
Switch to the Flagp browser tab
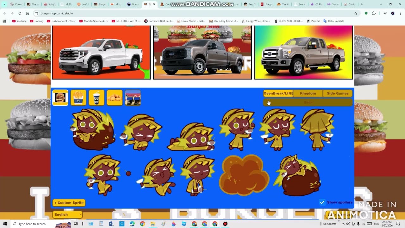(x=266, y=4)
